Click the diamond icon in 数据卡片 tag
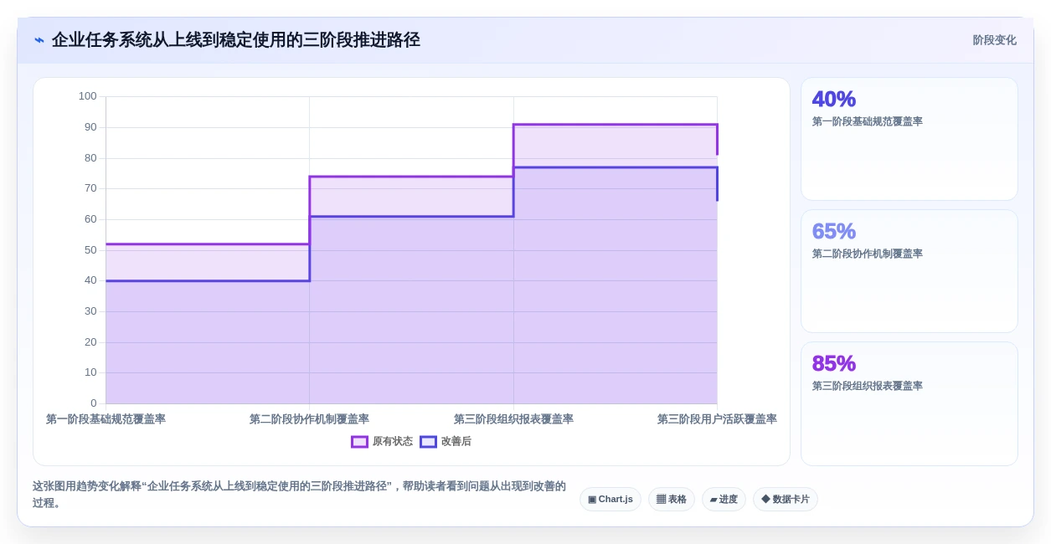This screenshot has width=1051, height=544. pos(765,500)
